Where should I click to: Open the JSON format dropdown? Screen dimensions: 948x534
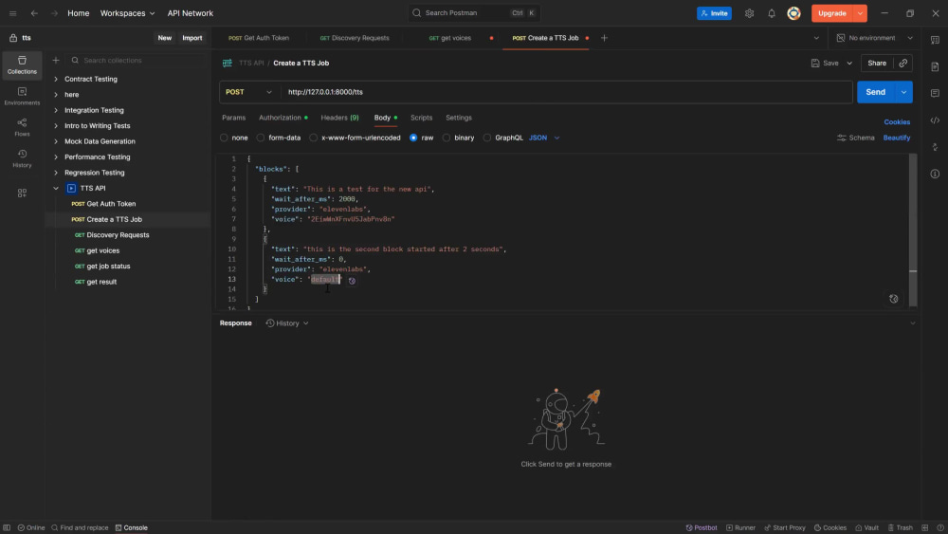point(544,138)
